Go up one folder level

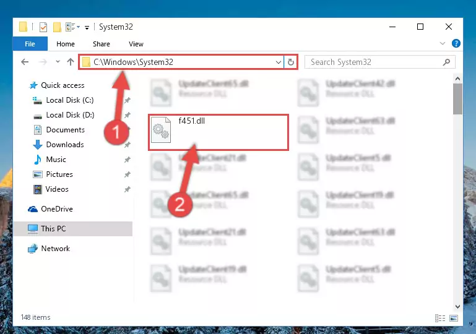[71, 62]
